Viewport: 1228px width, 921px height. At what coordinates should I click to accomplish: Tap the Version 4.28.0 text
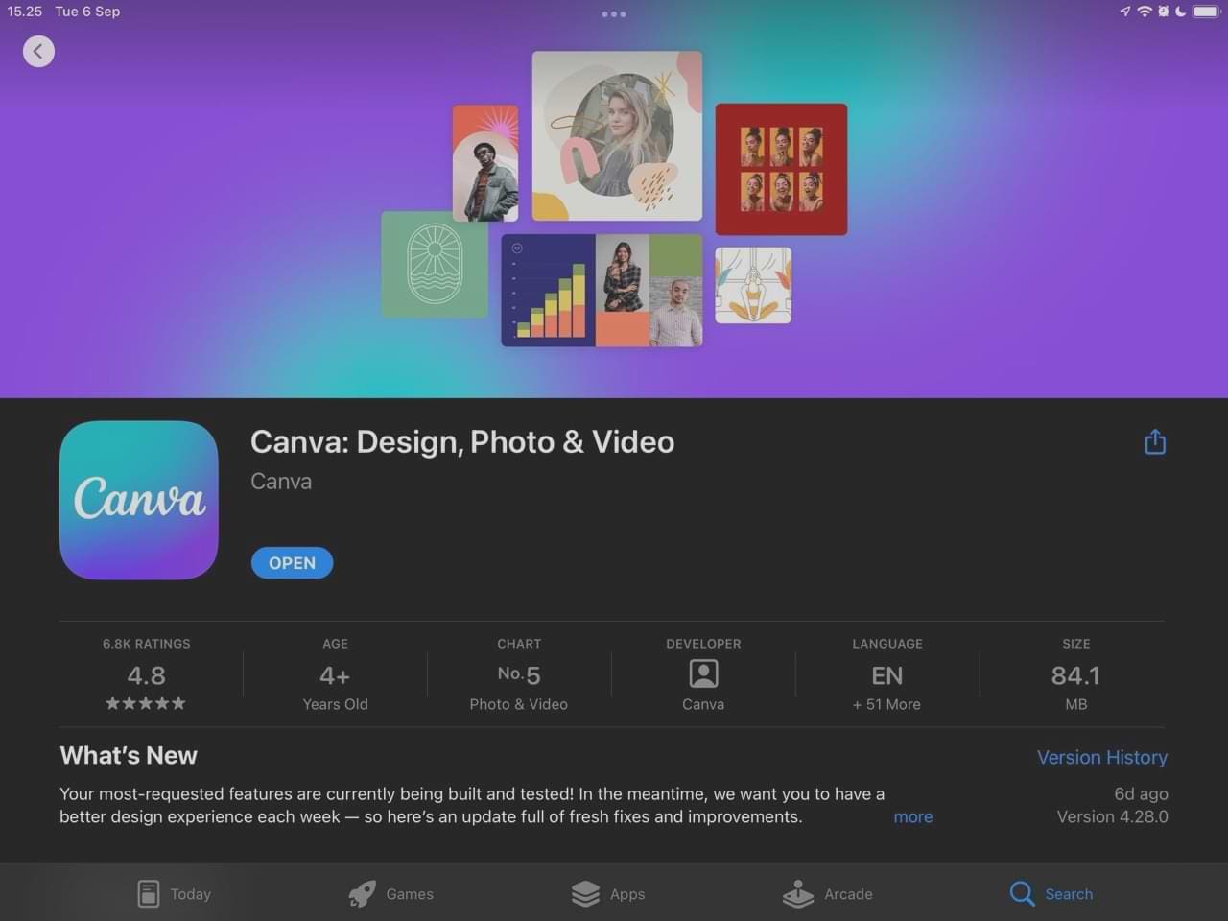(x=1113, y=816)
